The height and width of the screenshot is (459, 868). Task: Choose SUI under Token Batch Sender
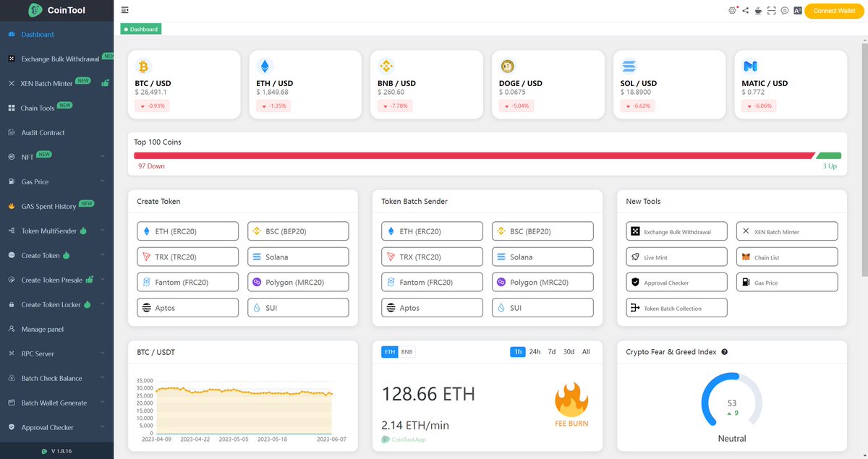coord(542,308)
